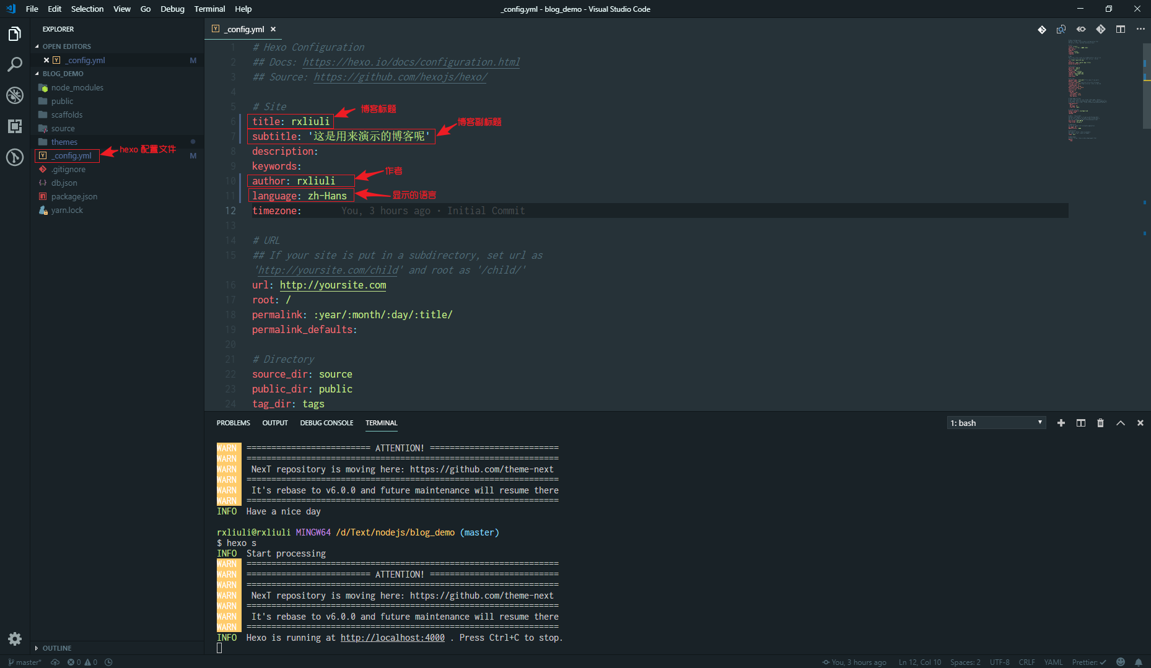
Task: Click the gray git diamond icon in editor toolbar
Action: pyautogui.click(x=1101, y=30)
